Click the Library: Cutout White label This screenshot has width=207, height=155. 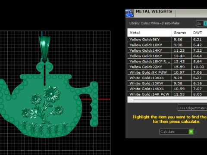click(154, 23)
